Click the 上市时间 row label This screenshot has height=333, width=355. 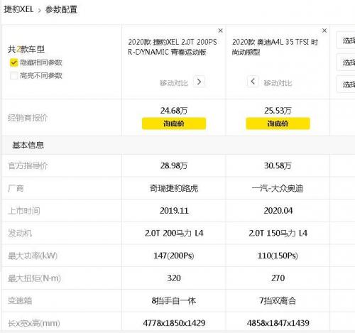pos(23,211)
